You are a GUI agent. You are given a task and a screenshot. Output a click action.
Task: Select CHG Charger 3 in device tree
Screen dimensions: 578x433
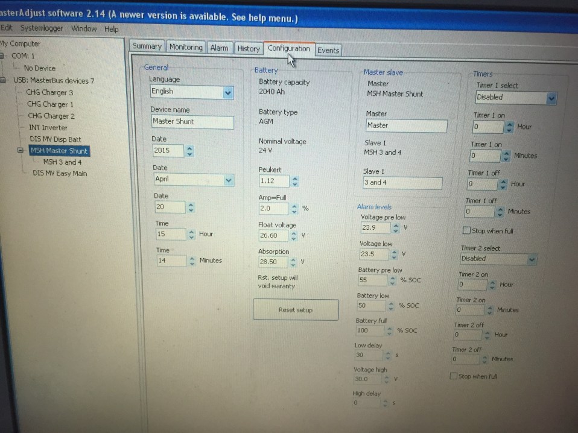tap(49, 92)
